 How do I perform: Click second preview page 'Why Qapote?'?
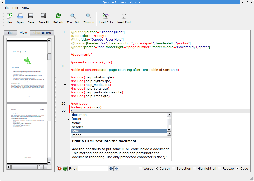(27, 134)
